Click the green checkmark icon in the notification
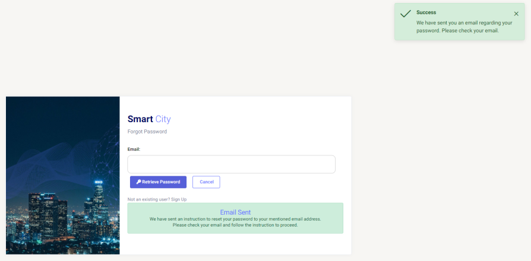Viewport: 531px width, 261px height. (x=406, y=14)
